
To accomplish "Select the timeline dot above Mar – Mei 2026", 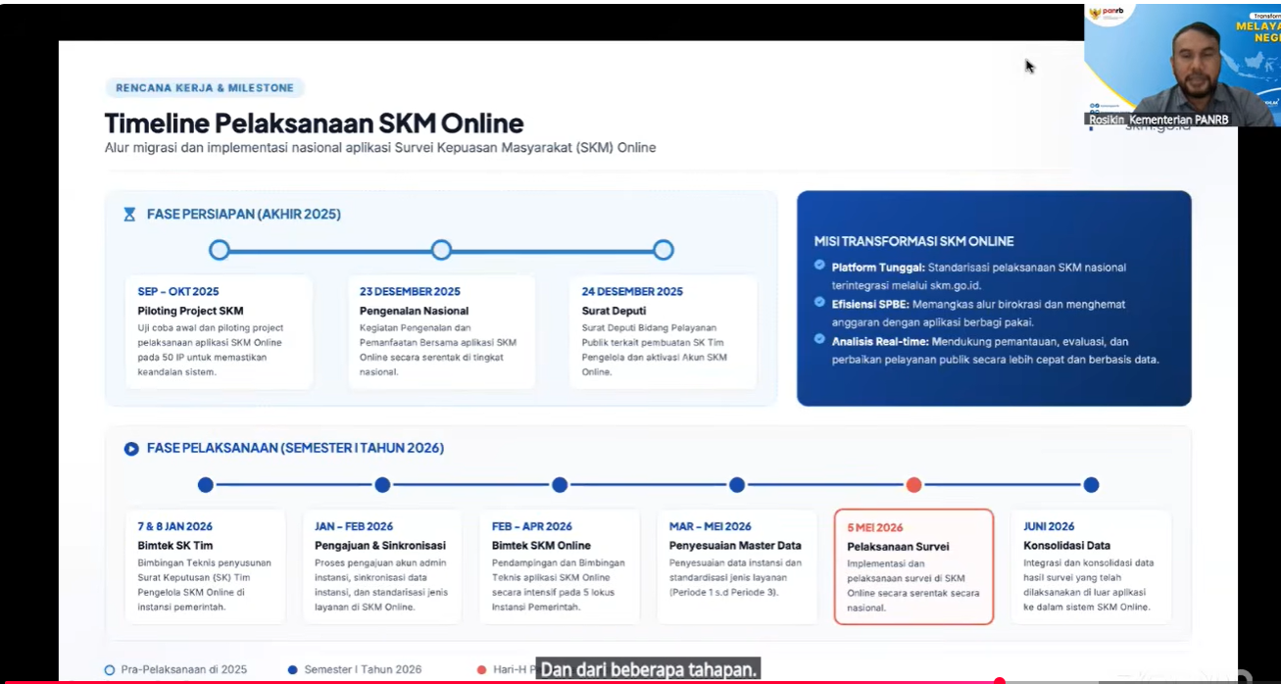I will [x=737, y=485].
